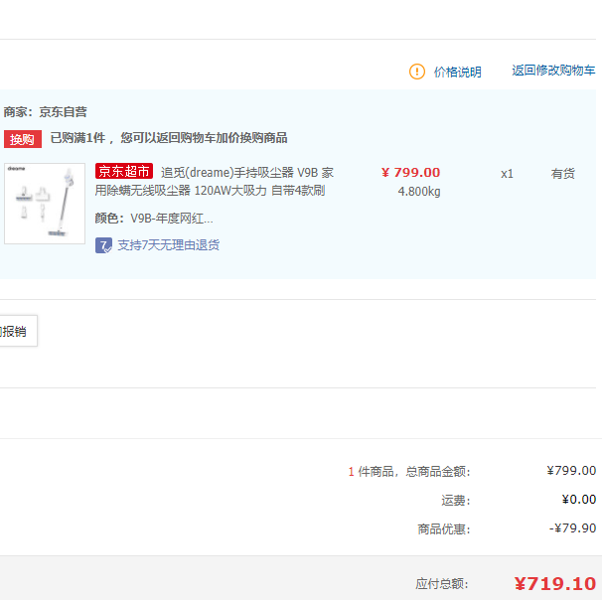
Task: Click the red ¥799.00 item price
Action: pos(410,172)
